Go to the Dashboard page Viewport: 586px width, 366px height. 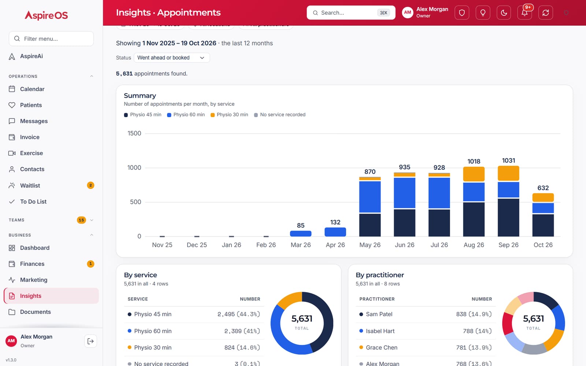point(51,248)
